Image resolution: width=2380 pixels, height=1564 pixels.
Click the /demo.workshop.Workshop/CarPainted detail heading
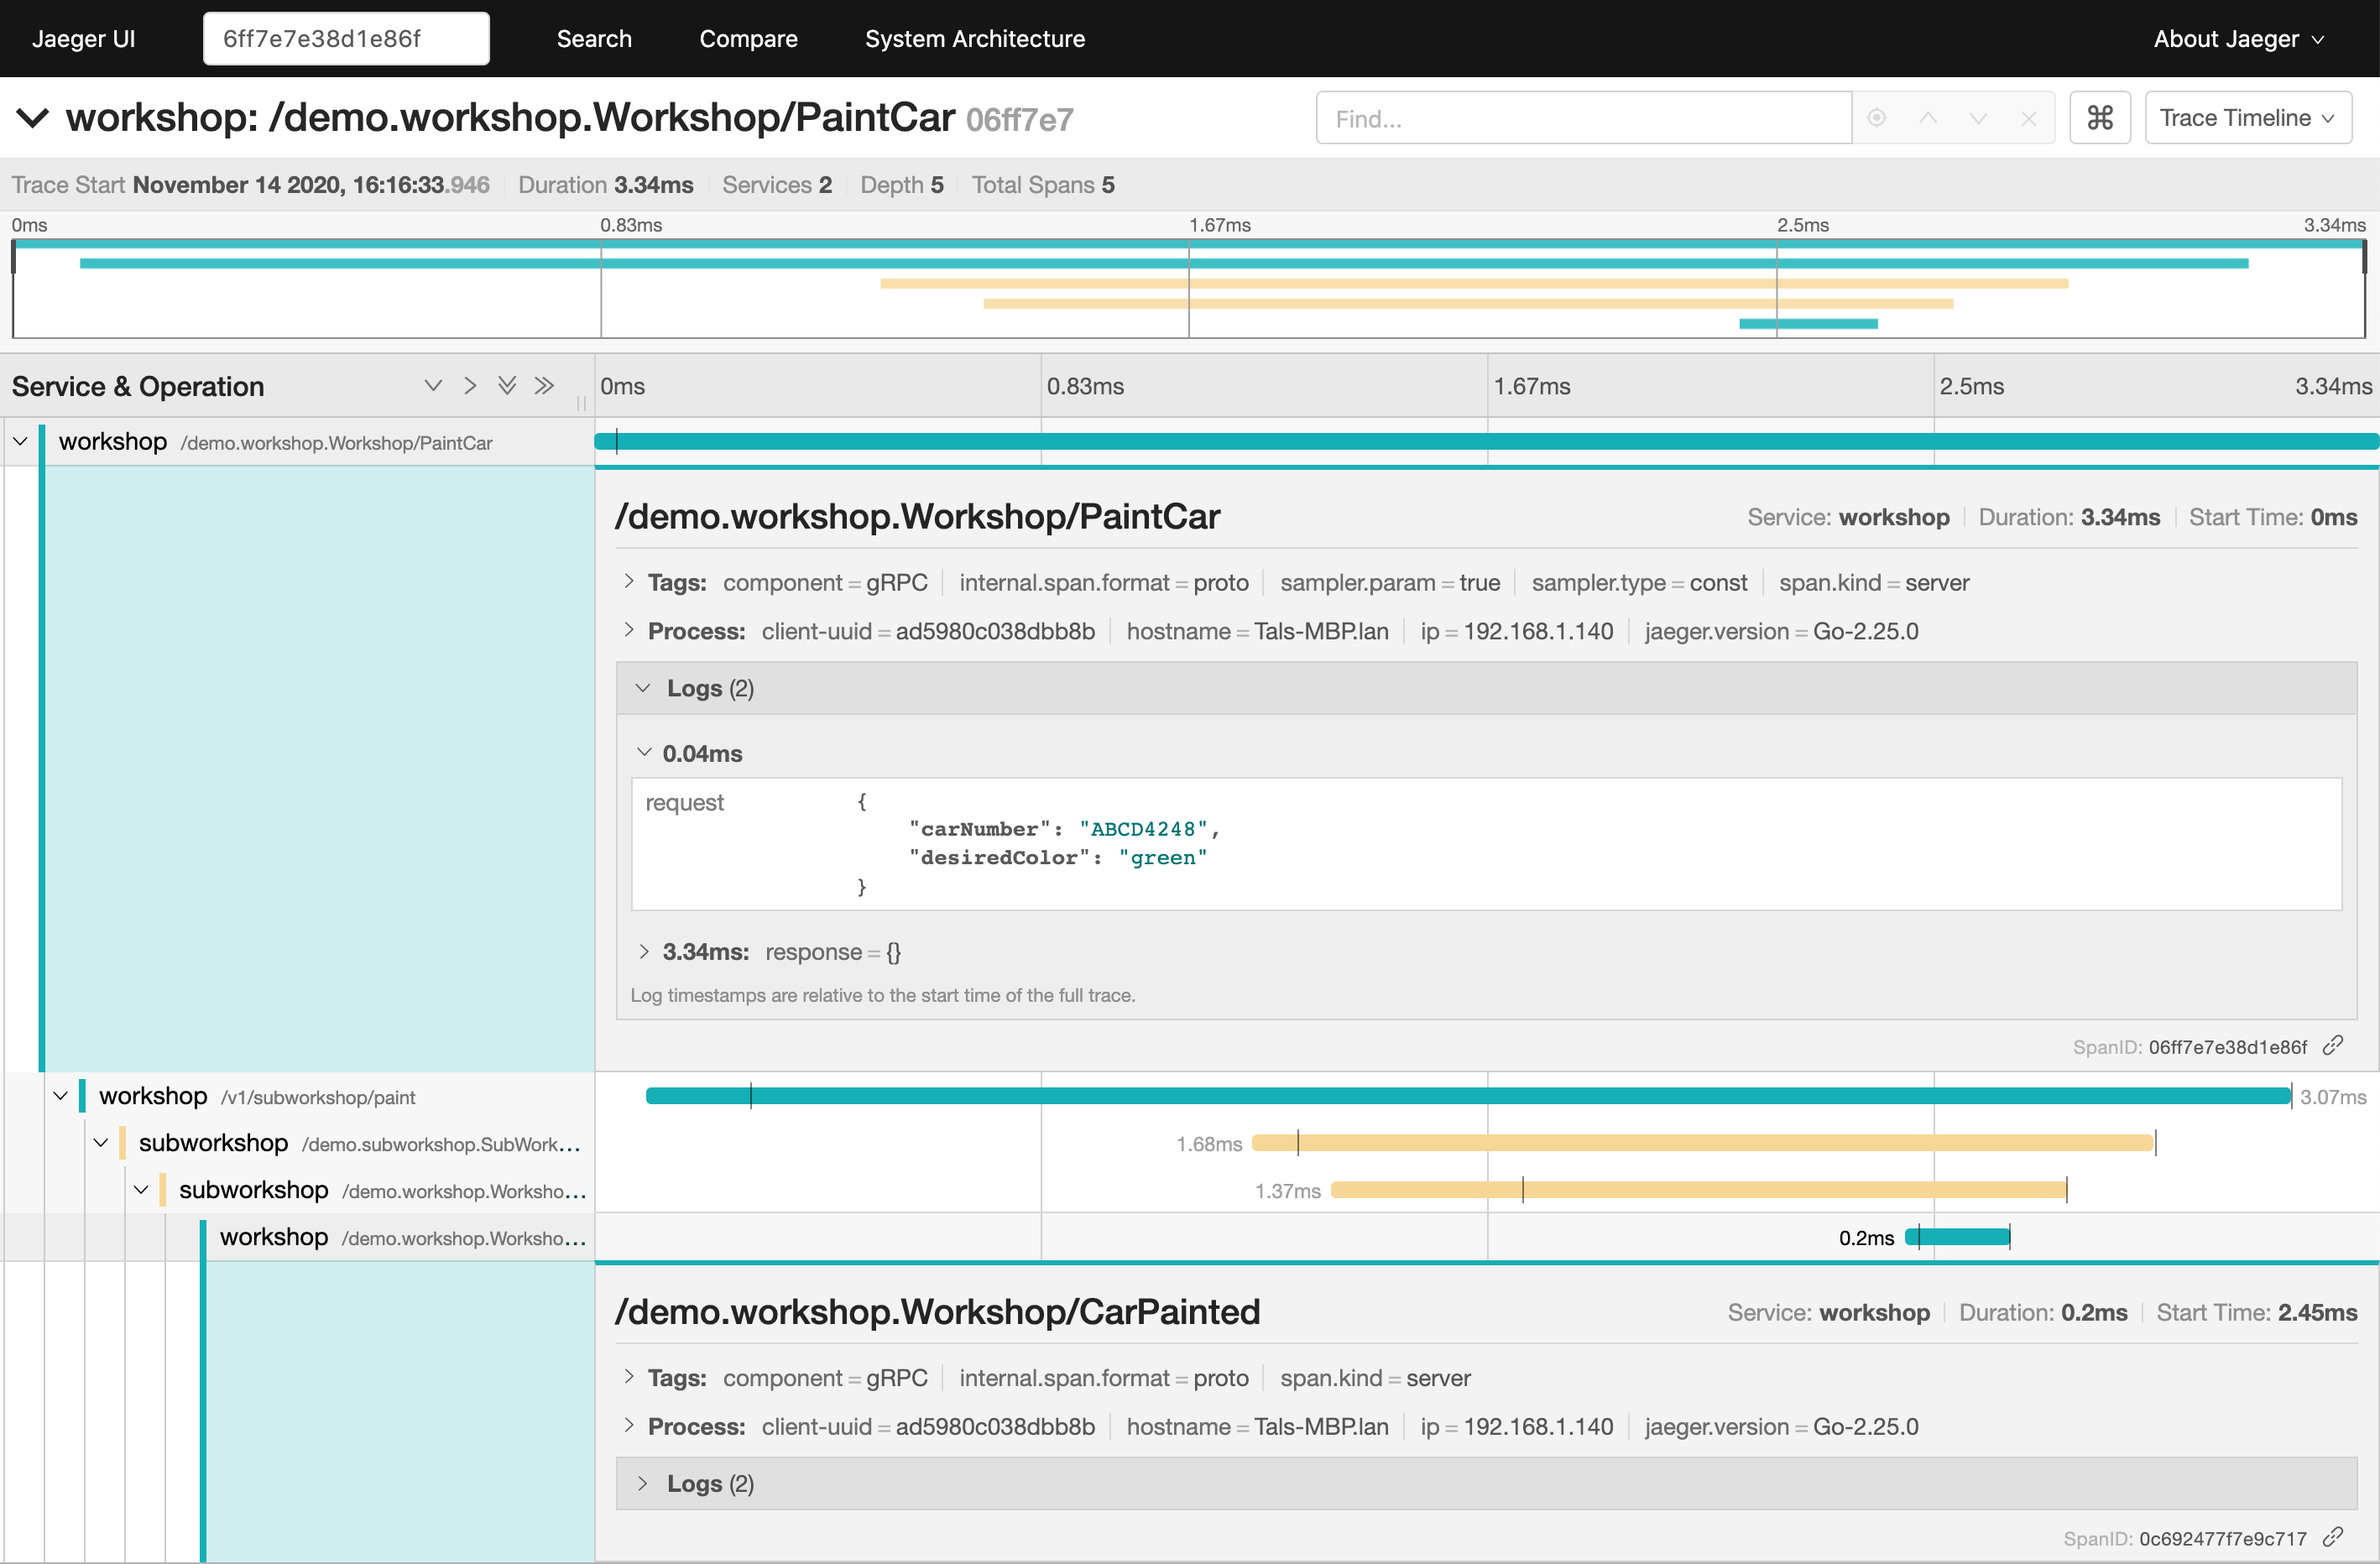937,1311
